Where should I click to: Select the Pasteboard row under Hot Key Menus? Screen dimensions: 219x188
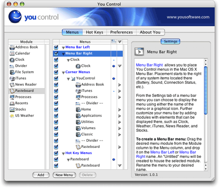88,166
